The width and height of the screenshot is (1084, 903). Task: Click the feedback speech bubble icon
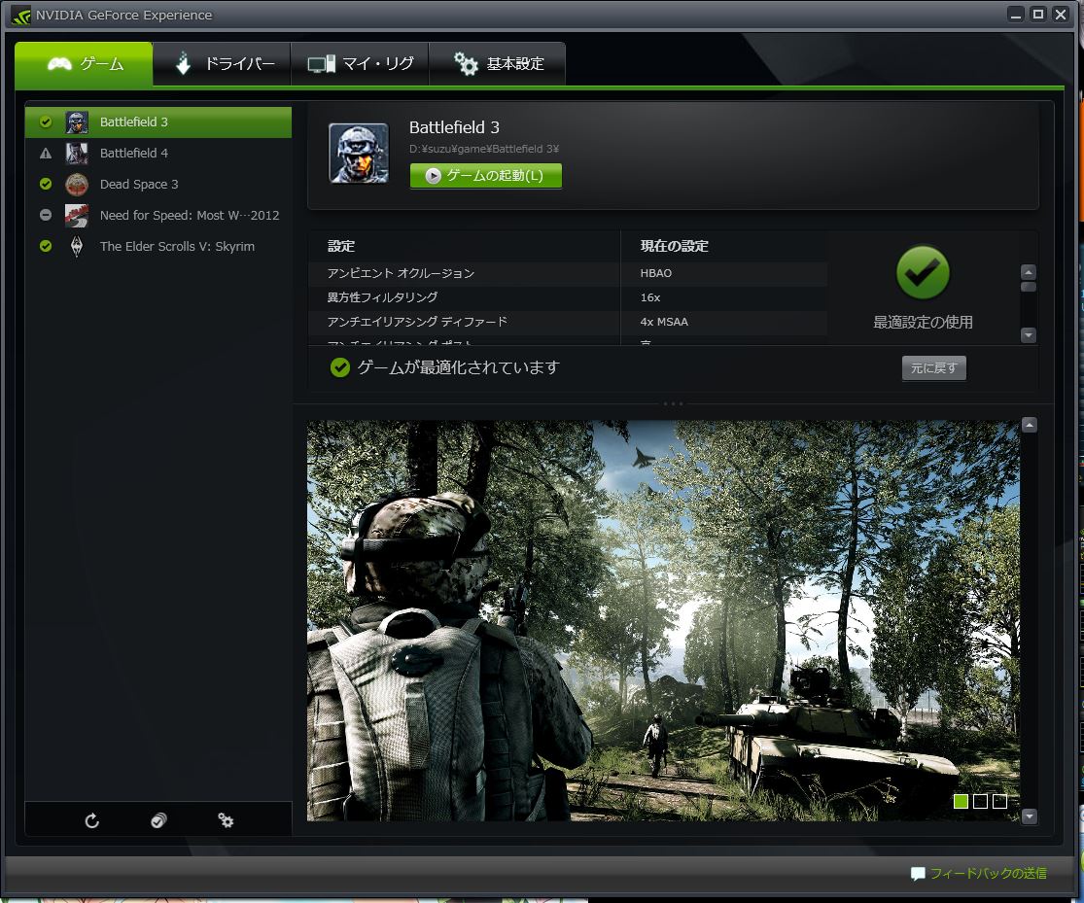pos(918,874)
